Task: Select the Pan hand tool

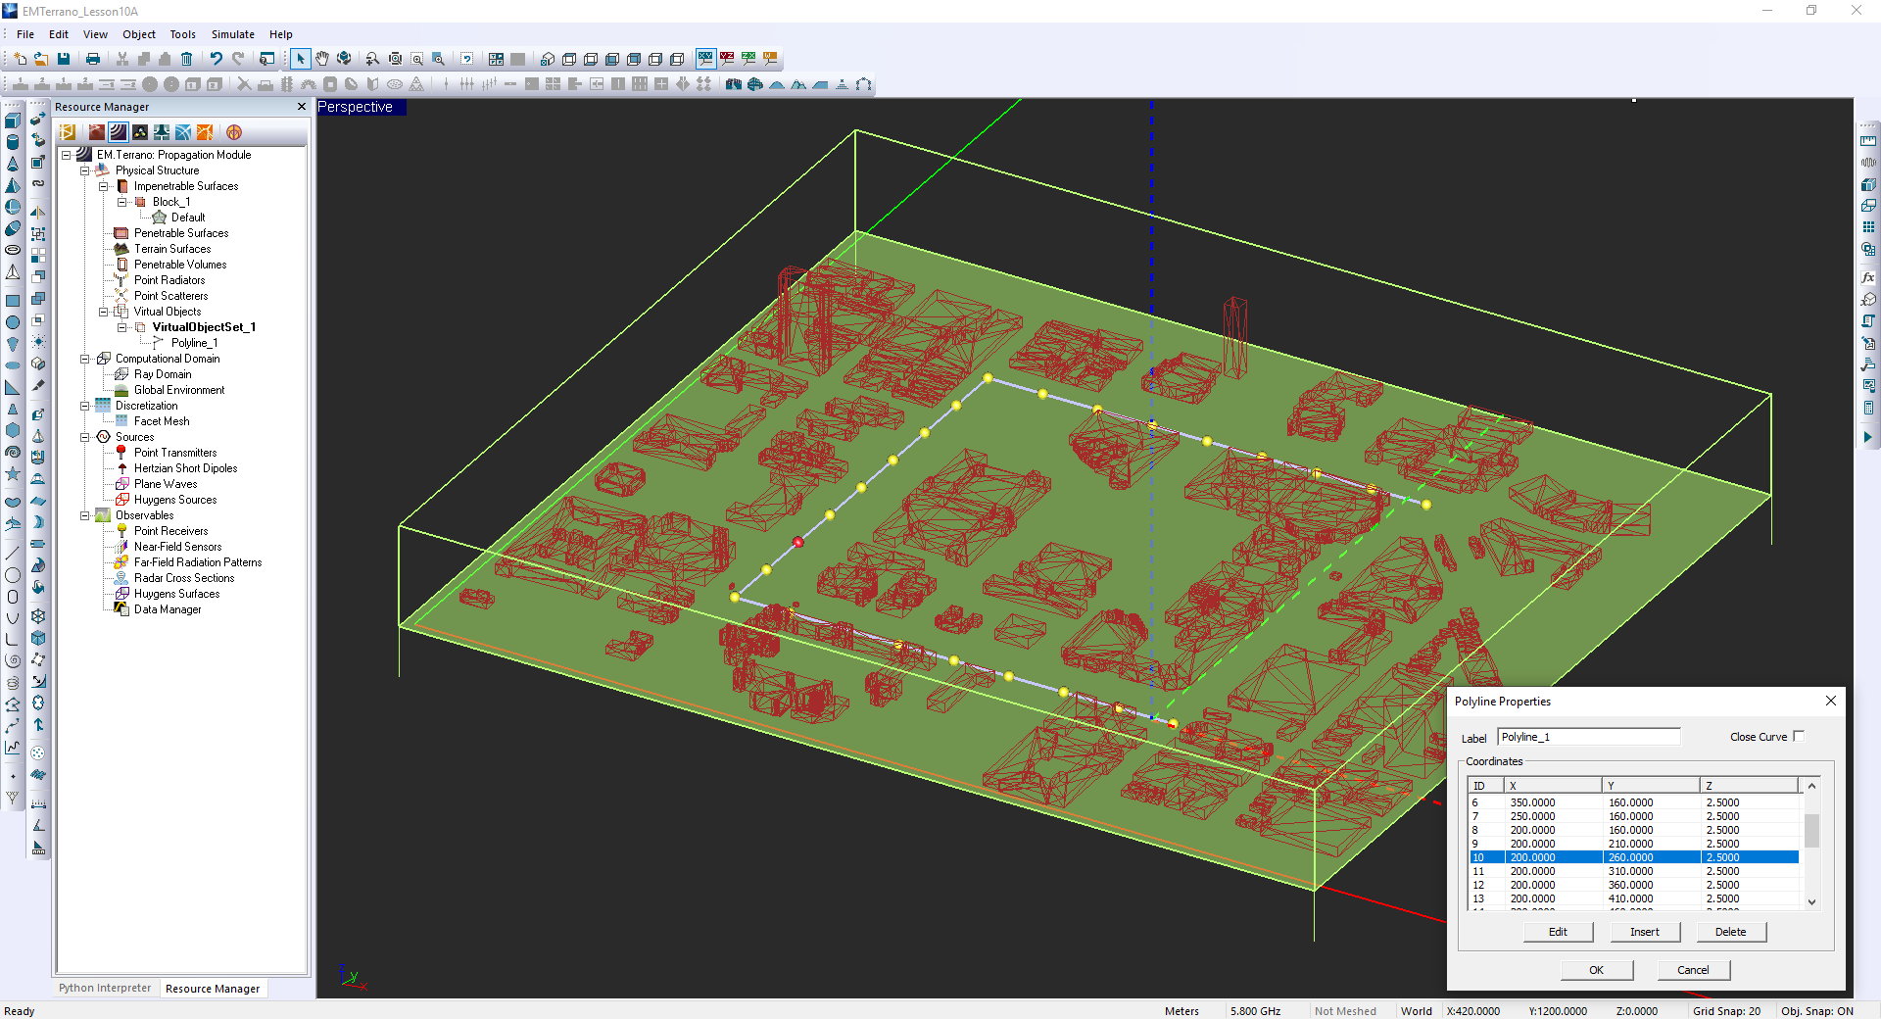Action: coord(322,59)
